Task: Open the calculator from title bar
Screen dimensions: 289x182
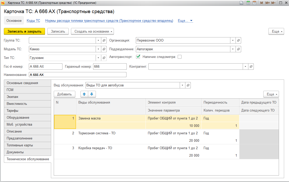Action: click(248, 3)
